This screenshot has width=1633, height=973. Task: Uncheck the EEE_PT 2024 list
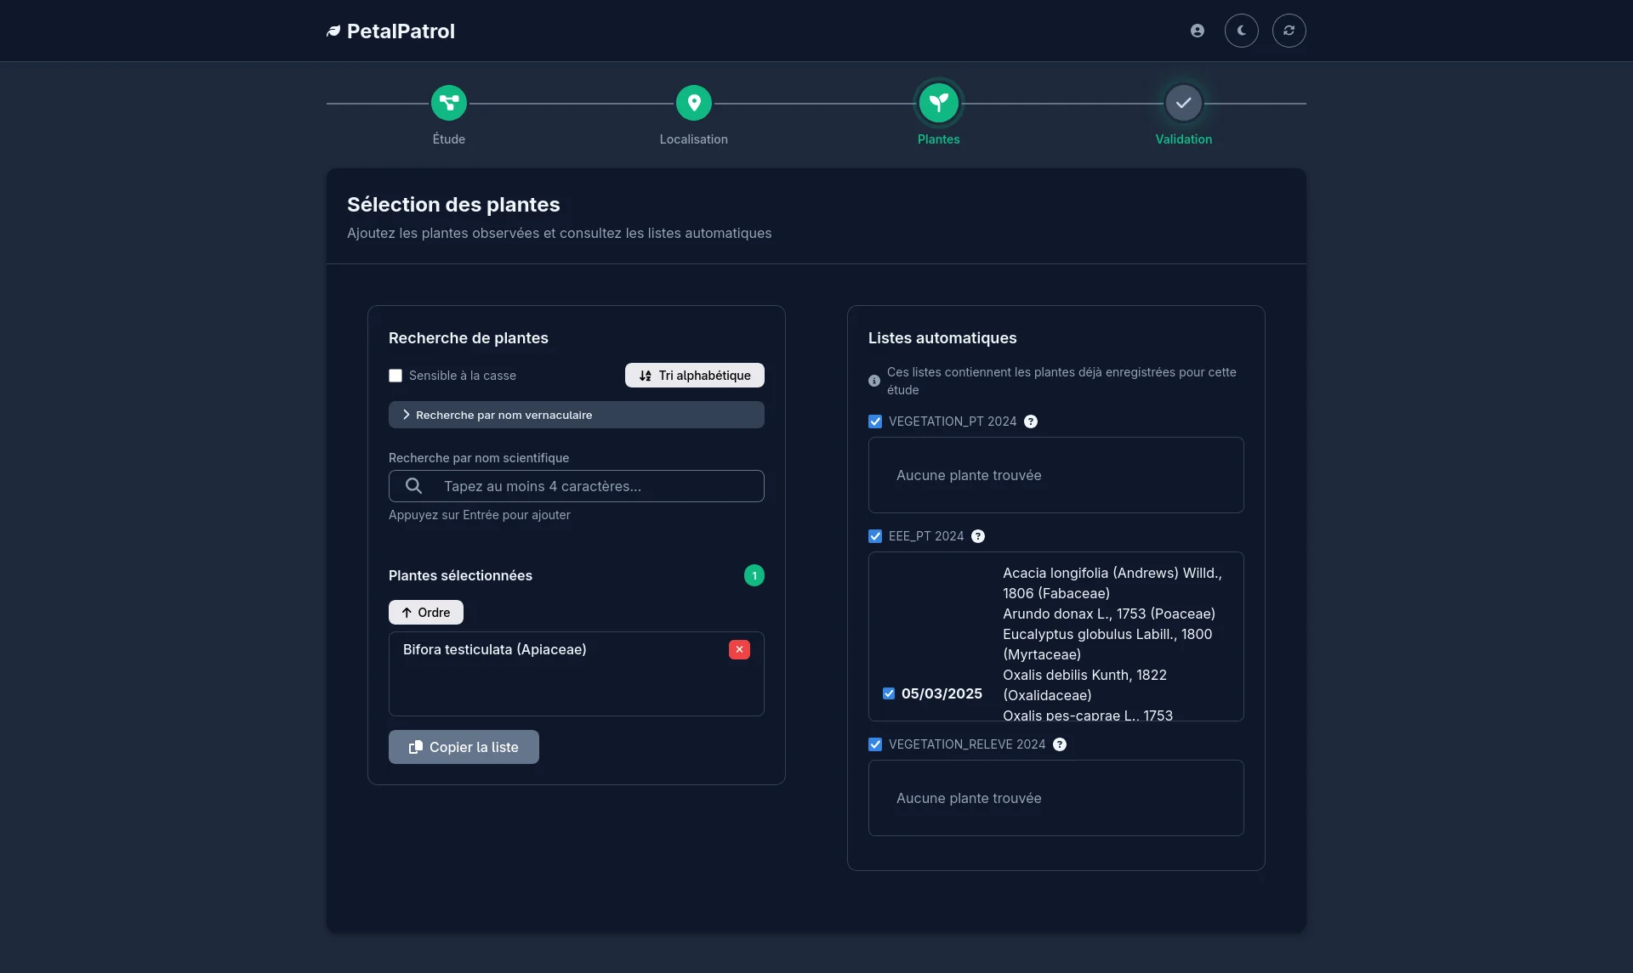click(x=875, y=536)
